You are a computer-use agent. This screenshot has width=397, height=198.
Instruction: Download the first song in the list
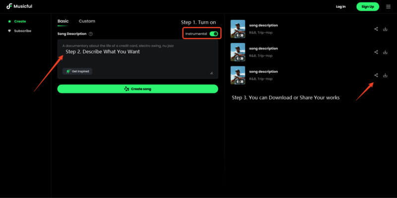point(385,29)
